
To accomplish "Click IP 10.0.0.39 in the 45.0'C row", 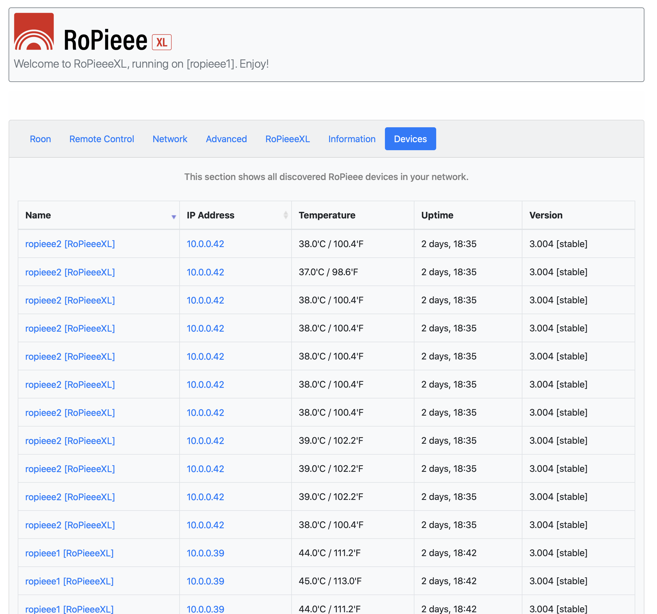I will click(205, 581).
